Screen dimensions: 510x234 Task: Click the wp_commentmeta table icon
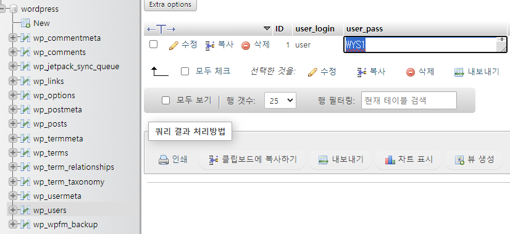(25, 38)
